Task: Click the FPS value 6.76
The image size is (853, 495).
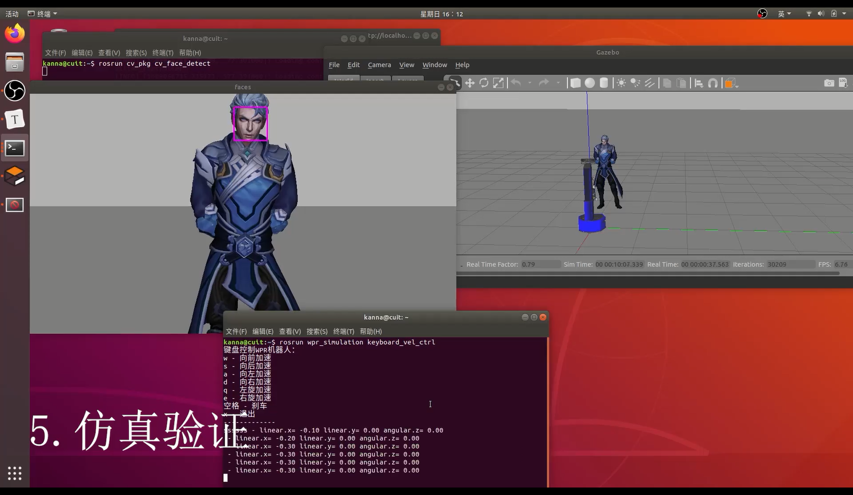Action: coord(841,265)
